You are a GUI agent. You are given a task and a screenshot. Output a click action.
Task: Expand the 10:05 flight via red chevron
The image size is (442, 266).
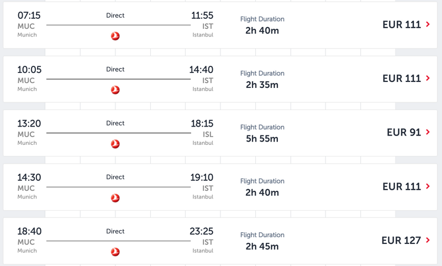(428, 78)
